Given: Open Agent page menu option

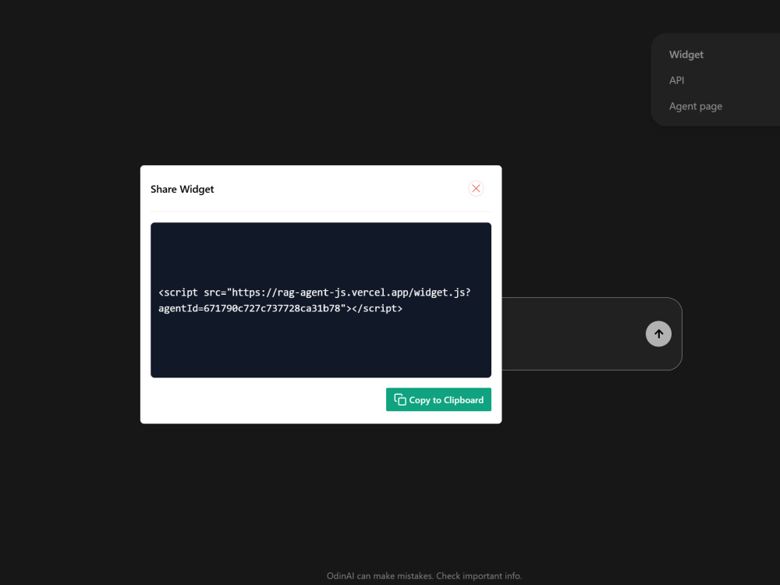Looking at the screenshot, I should coord(696,106).
